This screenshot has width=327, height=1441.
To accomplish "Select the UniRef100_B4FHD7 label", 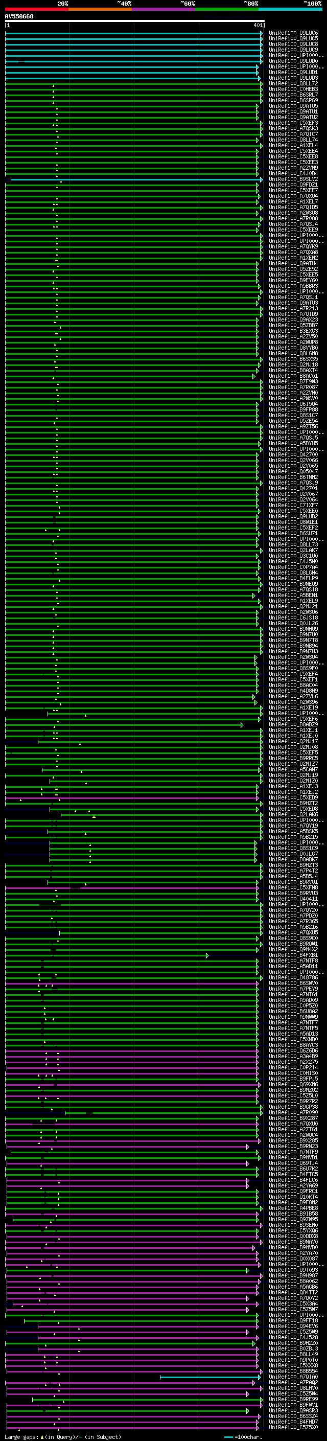I will click(x=293, y=1422).
